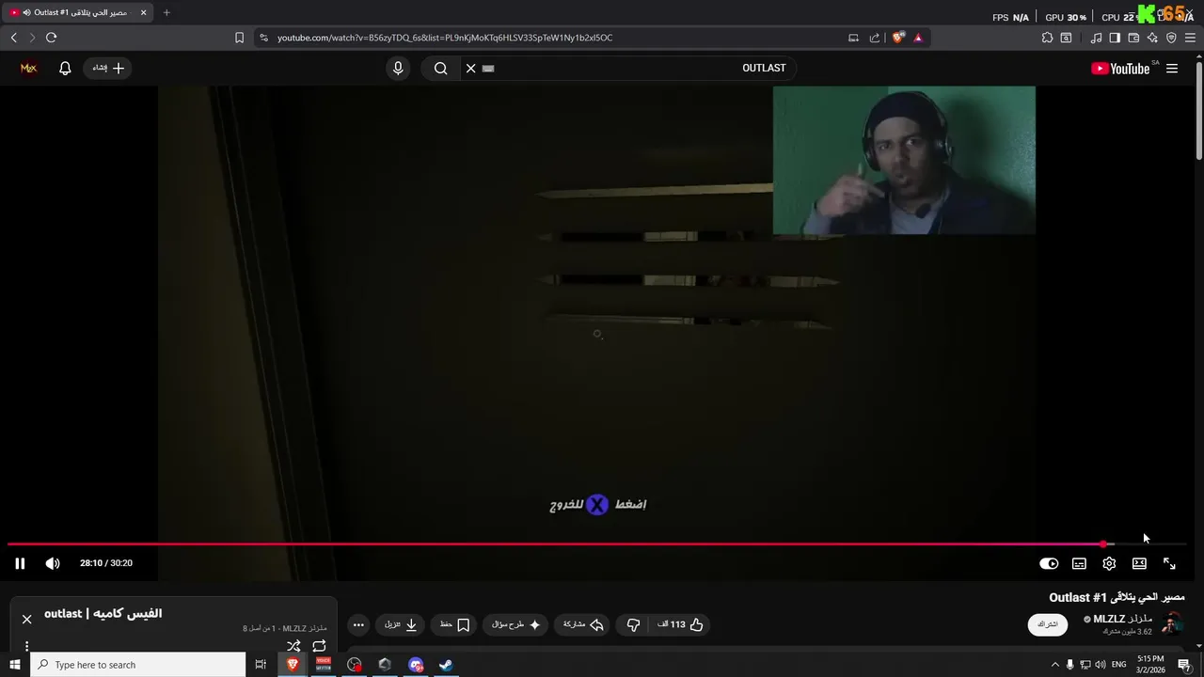Start voice search with microphone
Screen dimensions: 1204x677
[398, 68]
